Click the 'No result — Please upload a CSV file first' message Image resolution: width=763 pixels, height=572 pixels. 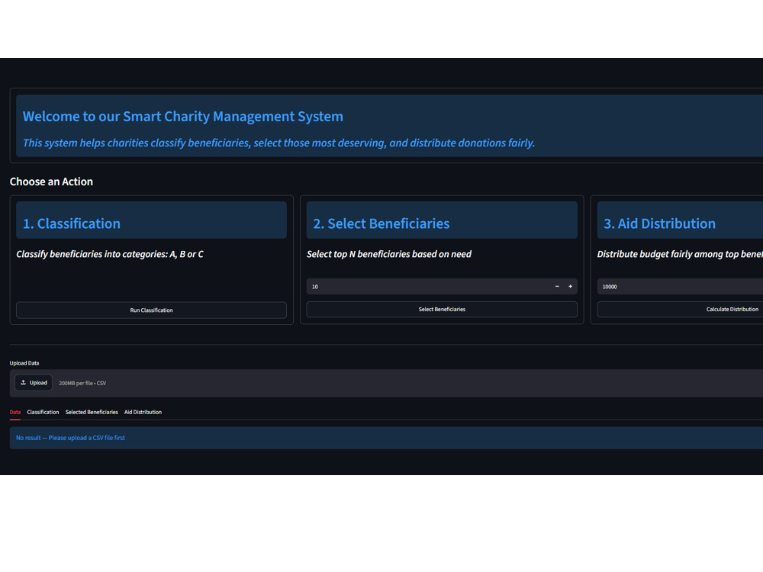click(x=70, y=438)
